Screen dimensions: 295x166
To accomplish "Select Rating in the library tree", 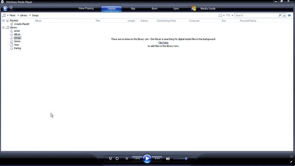I will (18, 48).
